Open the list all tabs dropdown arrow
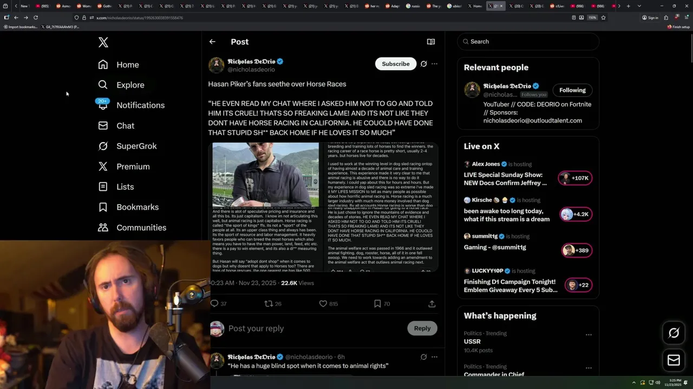The height and width of the screenshot is (389, 693). point(639,6)
